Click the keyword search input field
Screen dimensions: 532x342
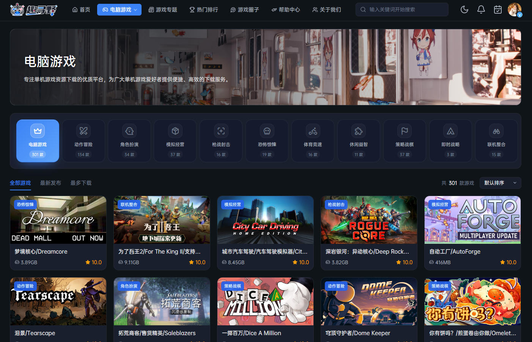pyautogui.click(x=402, y=9)
